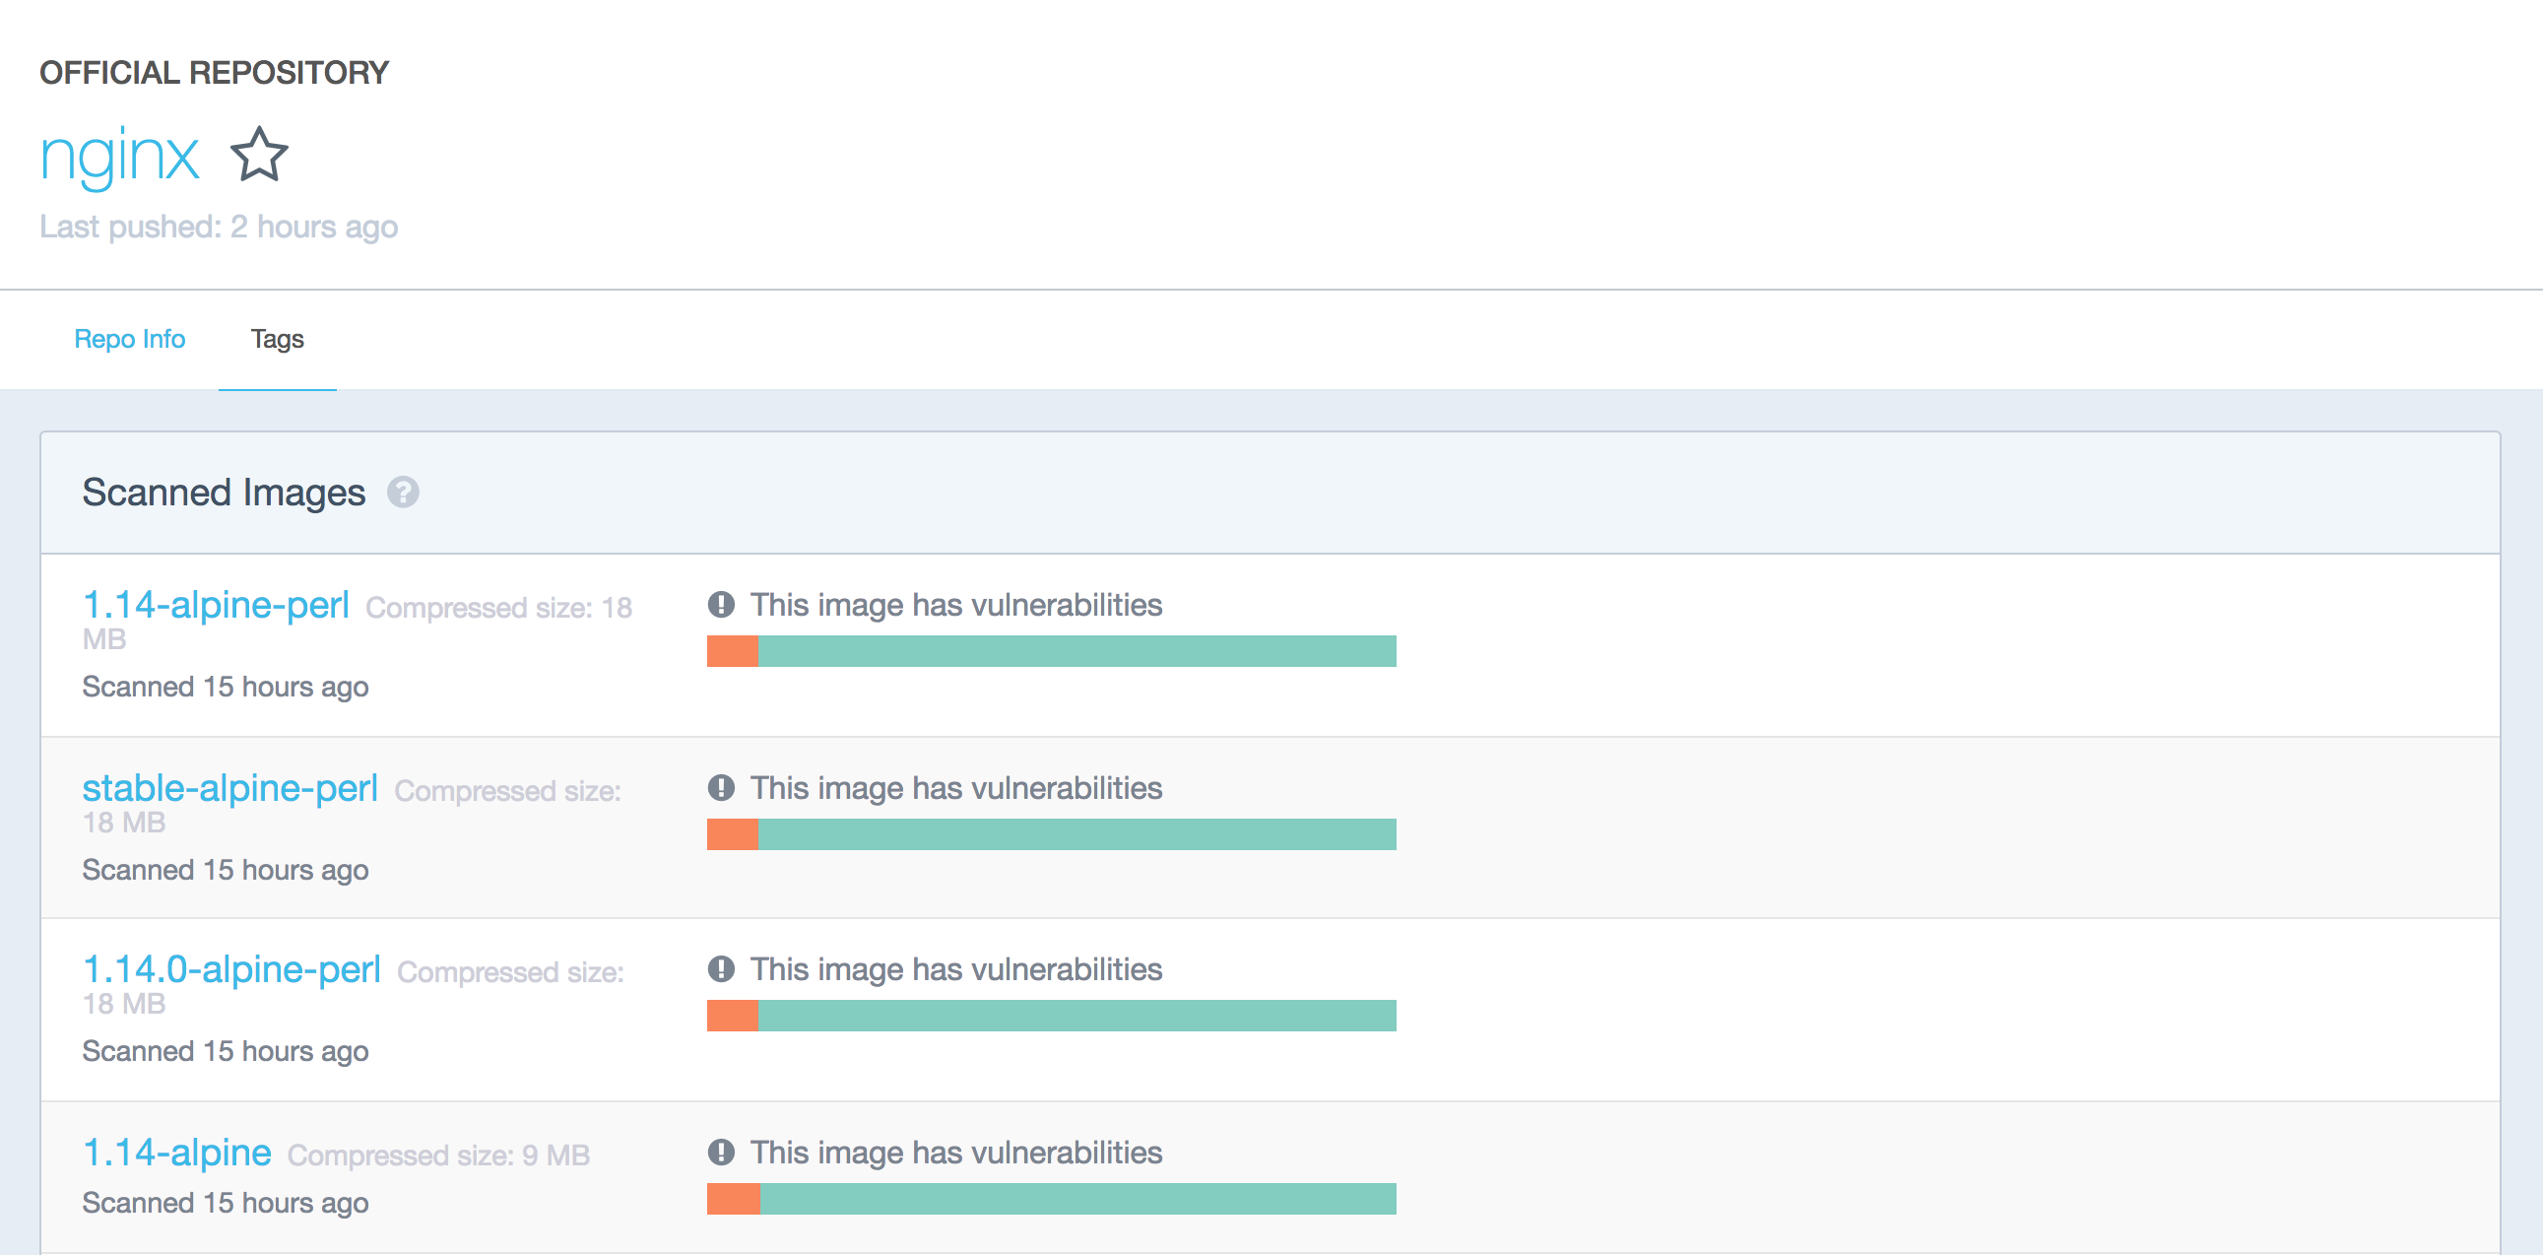Image resolution: width=2543 pixels, height=1255 pixels.
Task: Click warning icon for 1.14.0-alpine-perl
Action: (721, 968)
